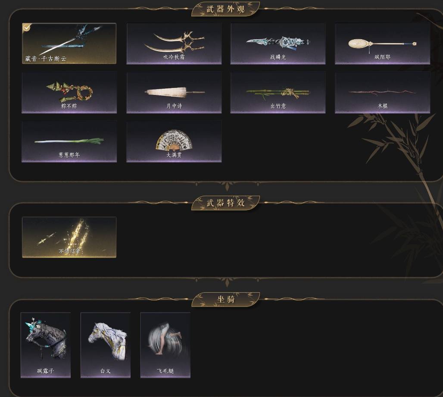Screen dimensions: 443x397
Task: Click the 坐骑 section header
Action: [225, 299]
